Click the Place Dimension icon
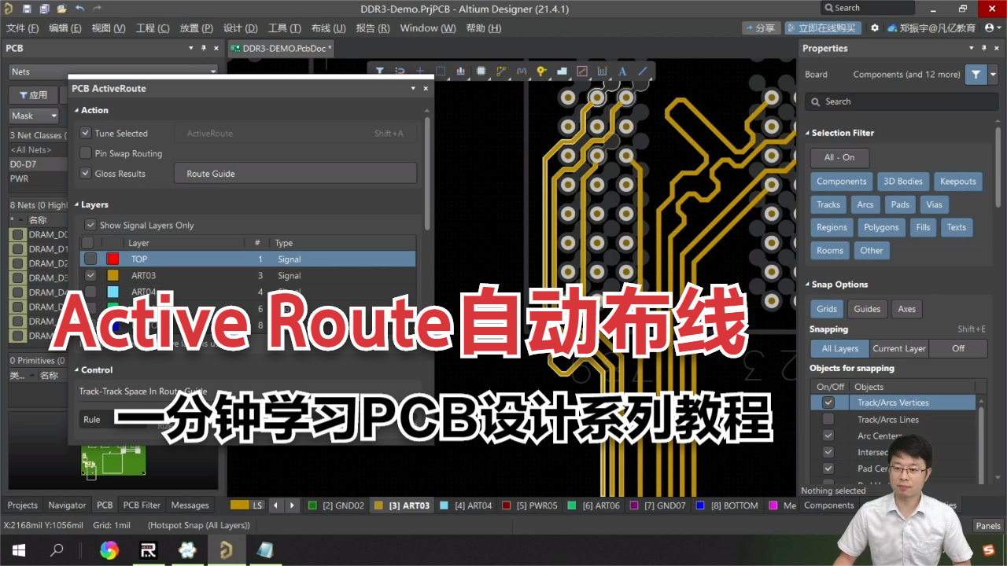Viewport: 1007px width, 566px height. click(x=603, y=71)
